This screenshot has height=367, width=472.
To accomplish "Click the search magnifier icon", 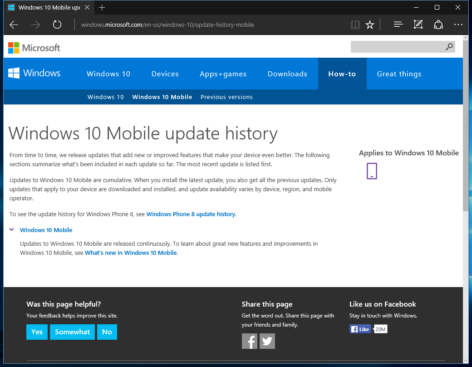I will [x=449, y=47].
